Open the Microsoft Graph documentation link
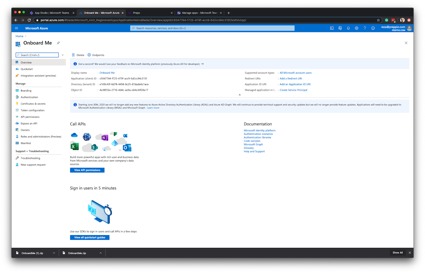Screen dimensions: 425x273 [253, 144]
